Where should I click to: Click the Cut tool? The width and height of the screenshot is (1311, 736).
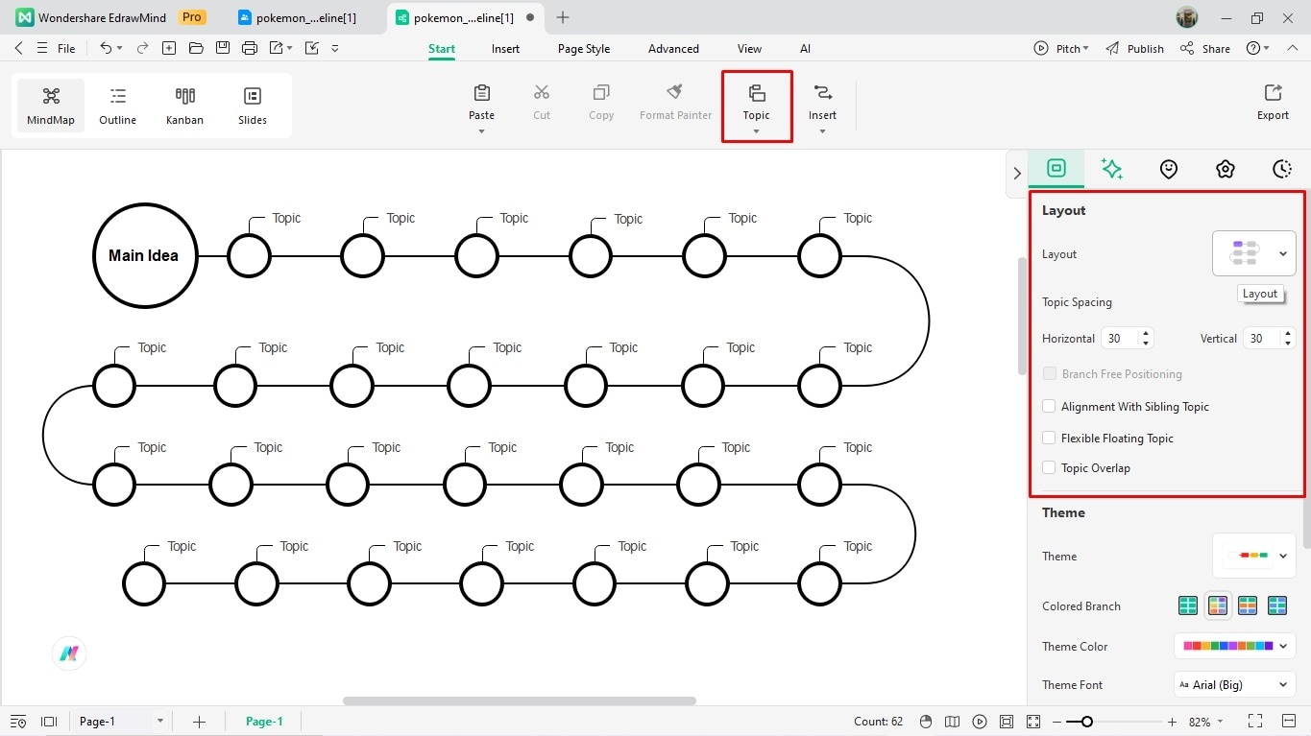542,103
